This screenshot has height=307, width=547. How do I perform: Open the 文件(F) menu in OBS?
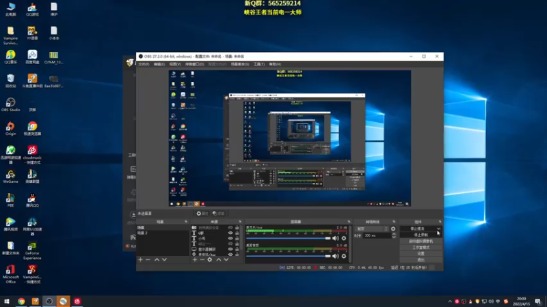[x=144, y=64]
